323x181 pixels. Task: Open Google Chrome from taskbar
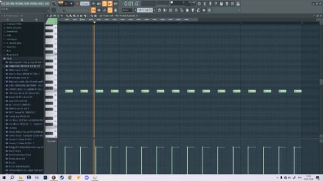(x=70, y=177)
